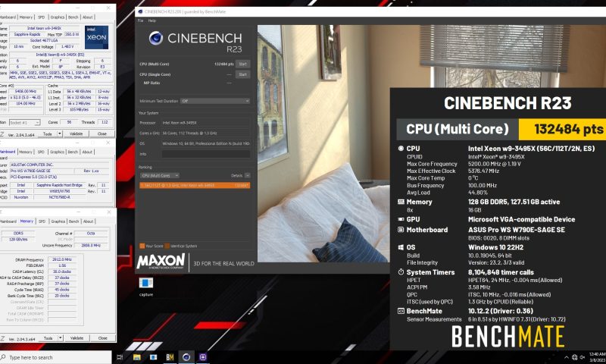This screenshot has height=364, width=606.
Task: Show hidden system tray icons chevron
Action: click(x=566, y=357)
